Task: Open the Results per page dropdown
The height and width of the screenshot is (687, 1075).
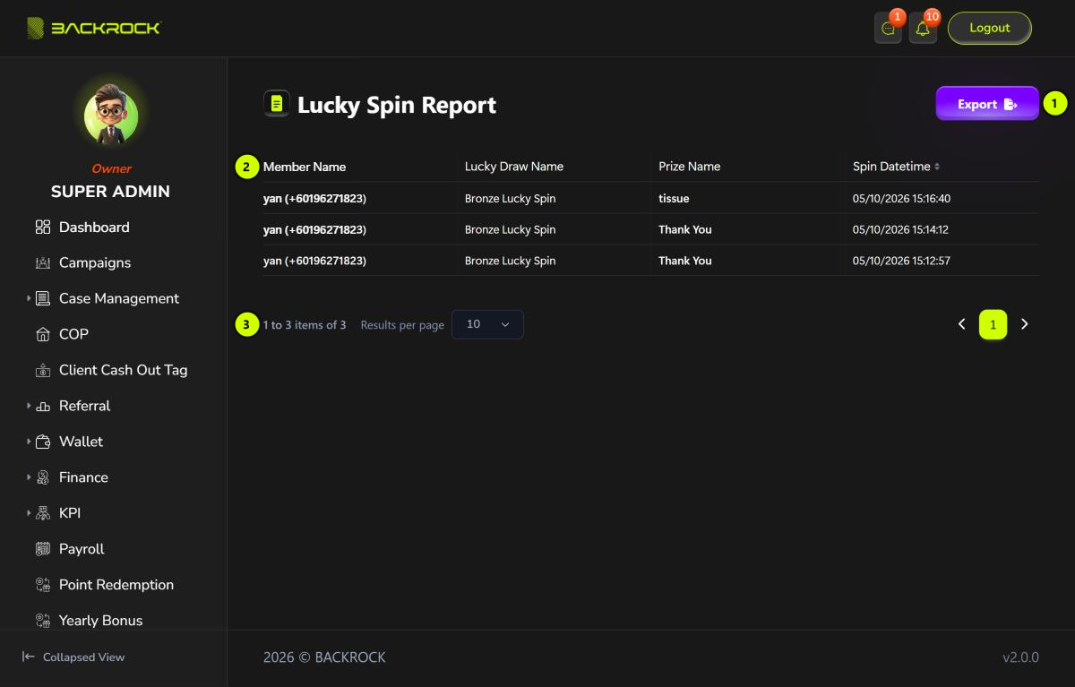Action: (487, 324)
